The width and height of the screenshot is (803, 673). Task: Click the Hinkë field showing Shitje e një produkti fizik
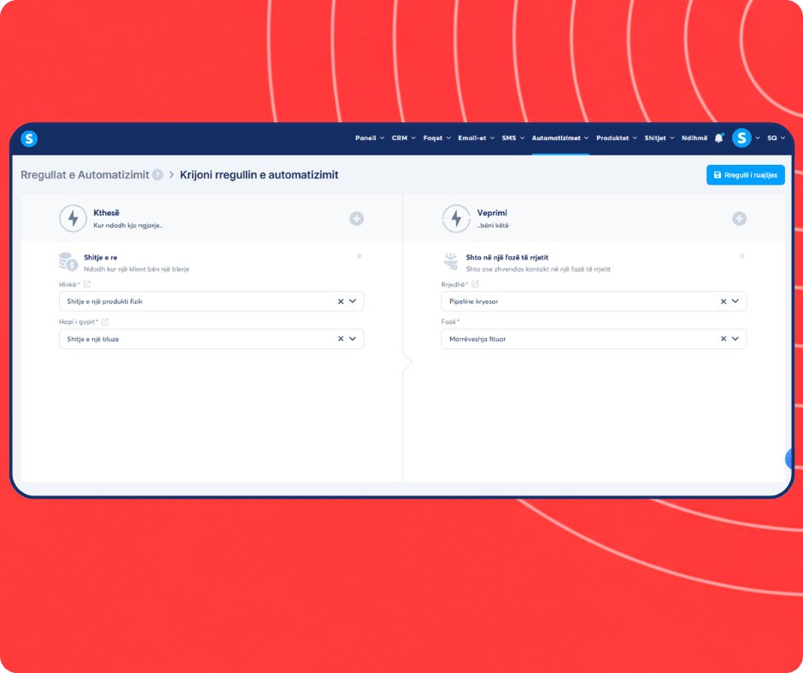pos(211,301)
